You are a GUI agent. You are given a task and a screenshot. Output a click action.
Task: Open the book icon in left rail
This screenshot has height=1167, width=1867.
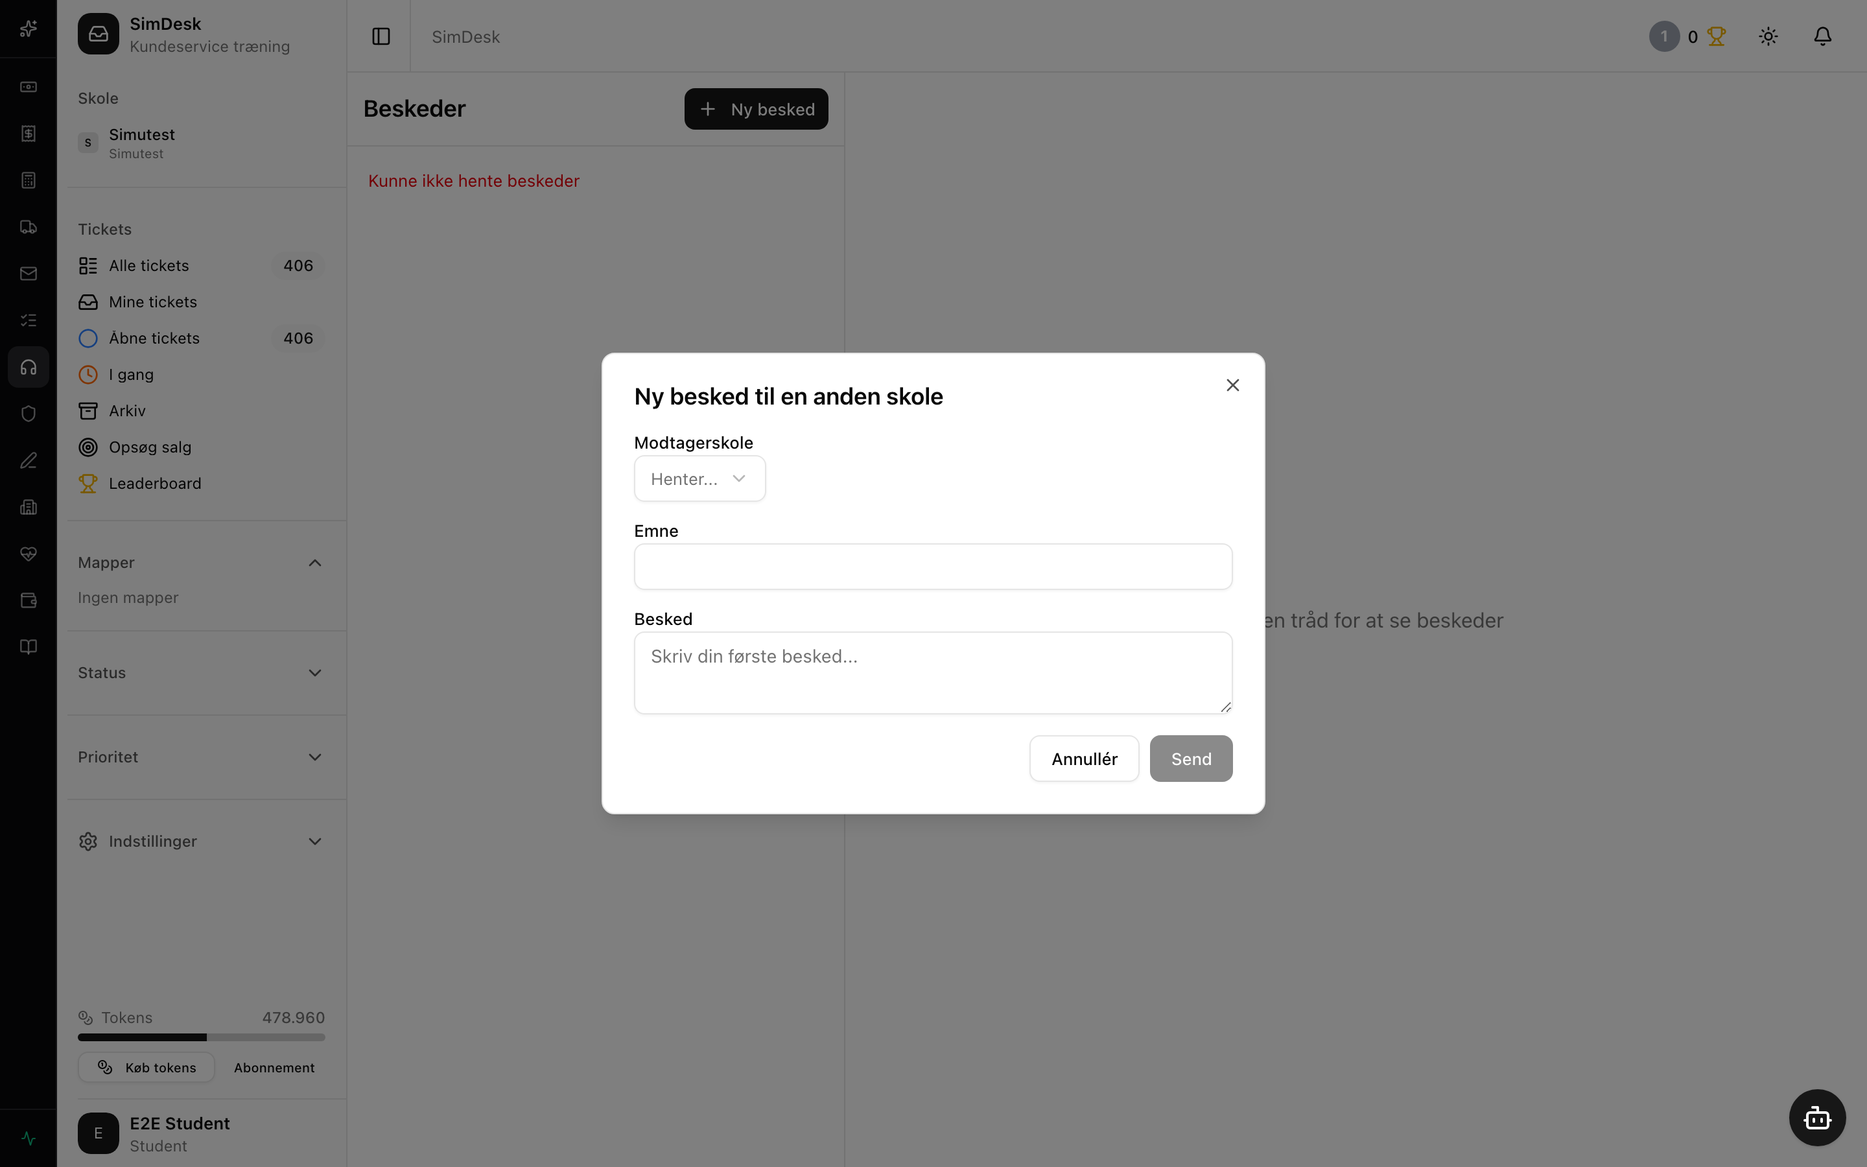[29, 647]
